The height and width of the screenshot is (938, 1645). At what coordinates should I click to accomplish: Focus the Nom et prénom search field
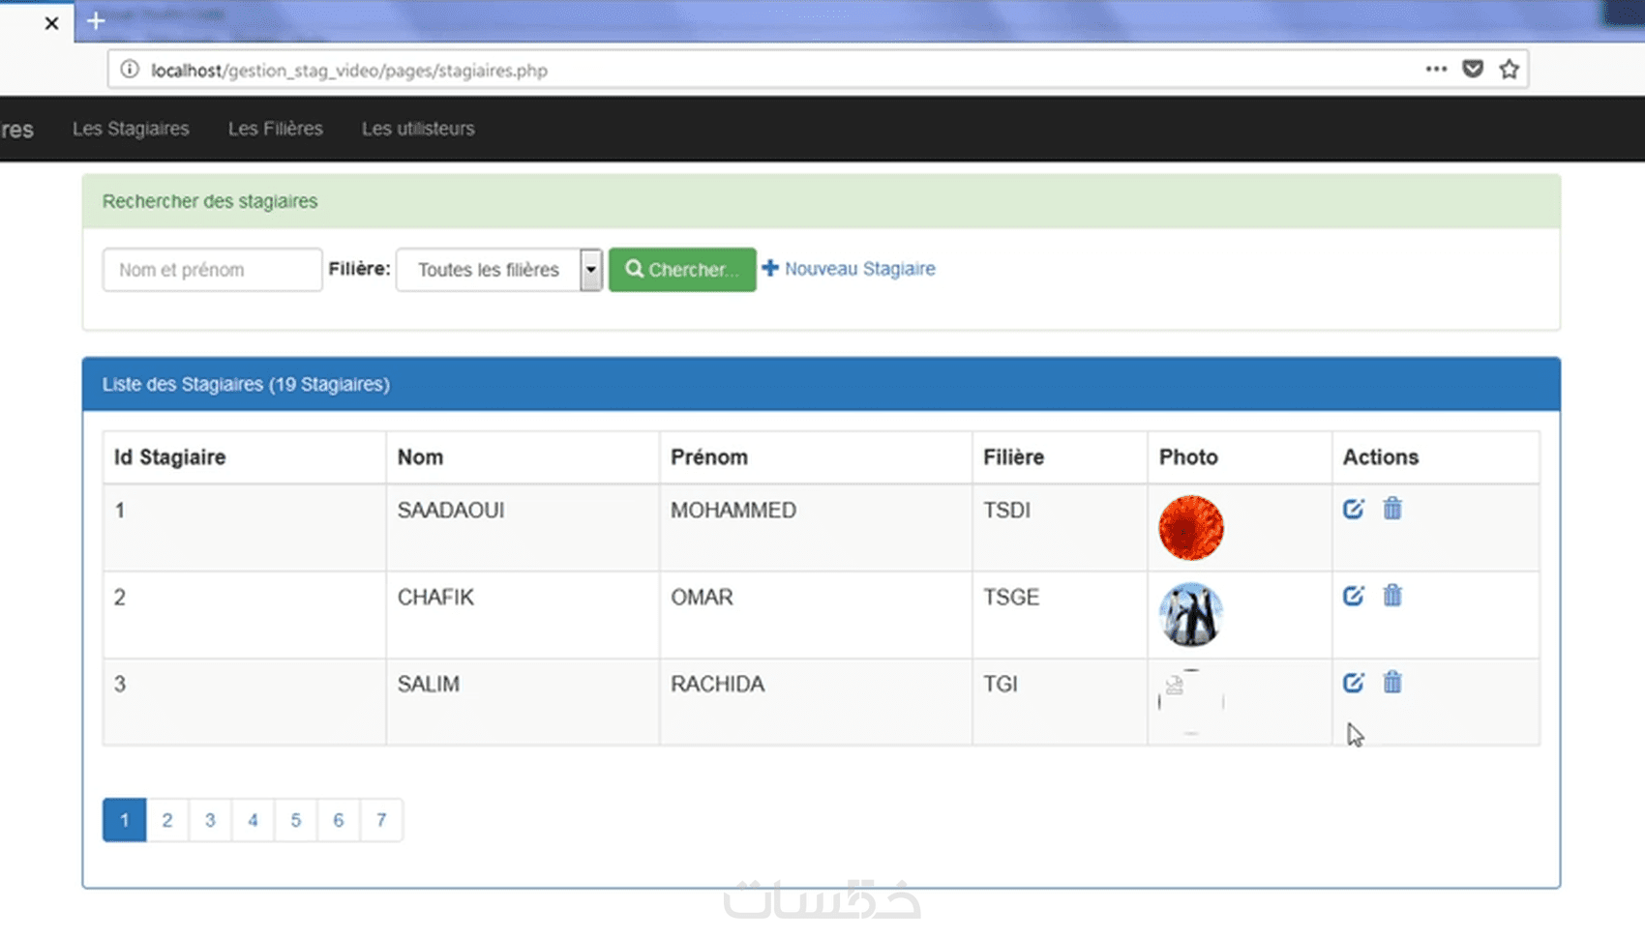tap(212, 270)
